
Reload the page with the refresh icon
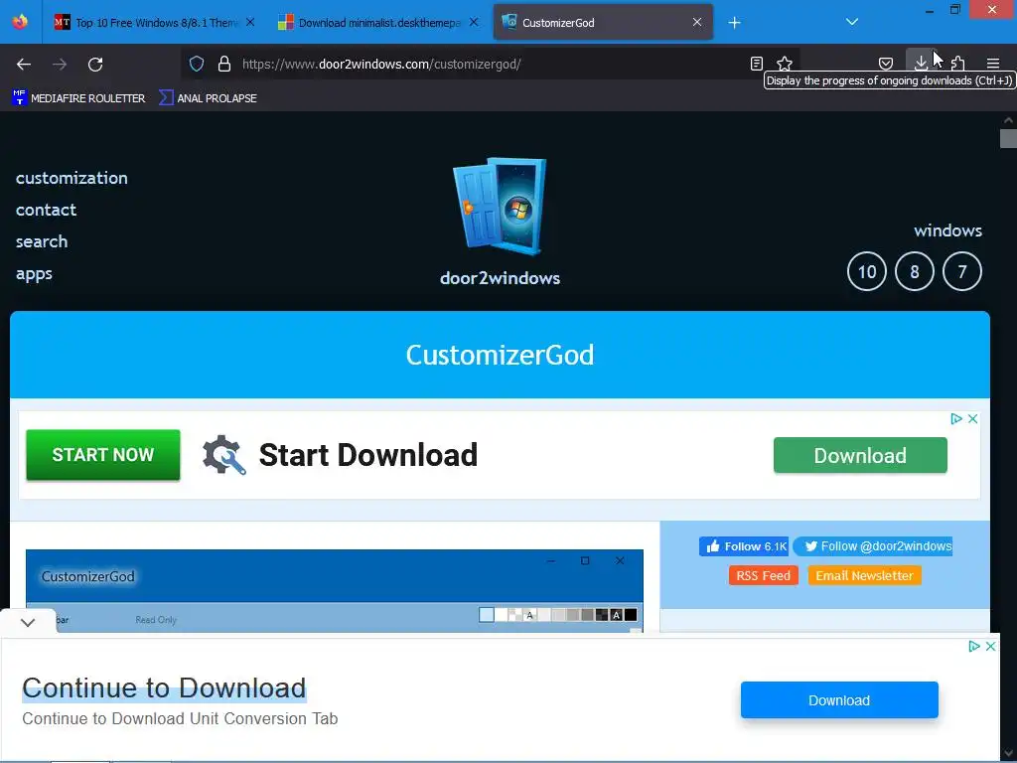pyautogui.click(x=95, y=65)
